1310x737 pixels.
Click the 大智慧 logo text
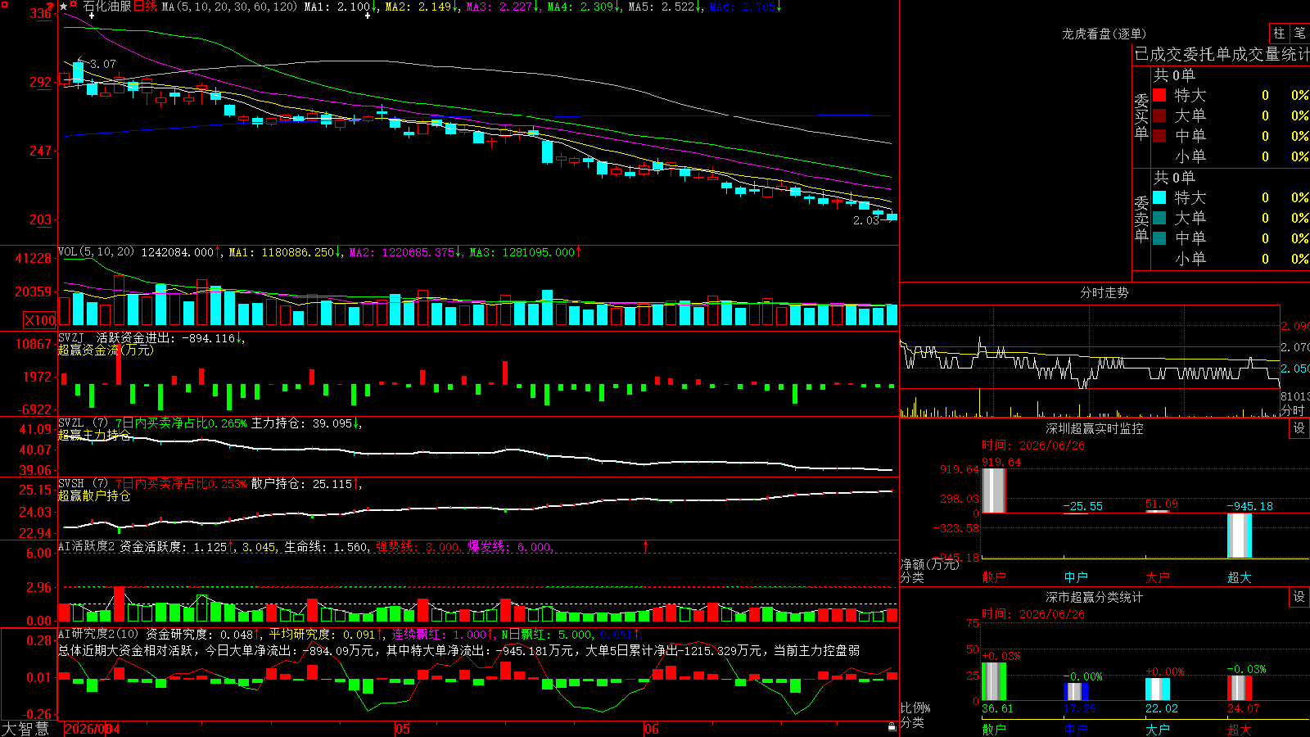(25, 729)
